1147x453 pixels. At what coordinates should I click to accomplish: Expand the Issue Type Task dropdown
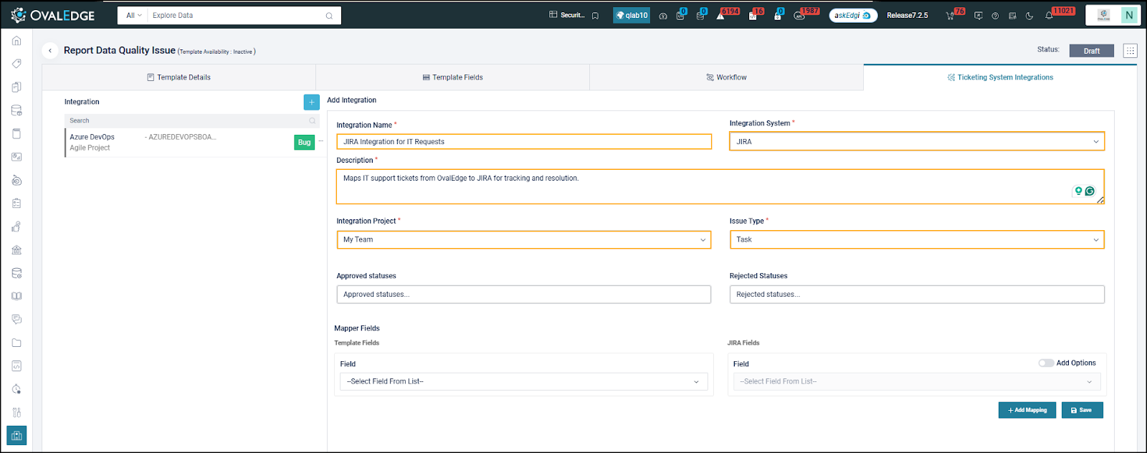[916, 240]
